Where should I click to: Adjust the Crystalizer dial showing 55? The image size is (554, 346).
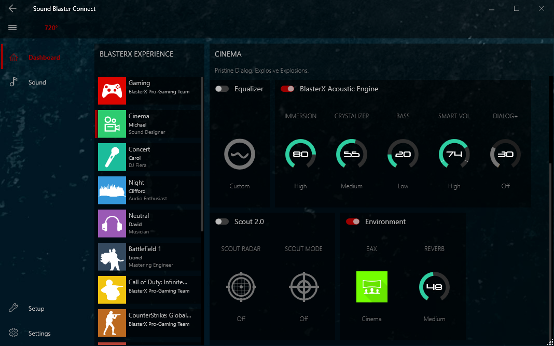(x=352, y=154)
